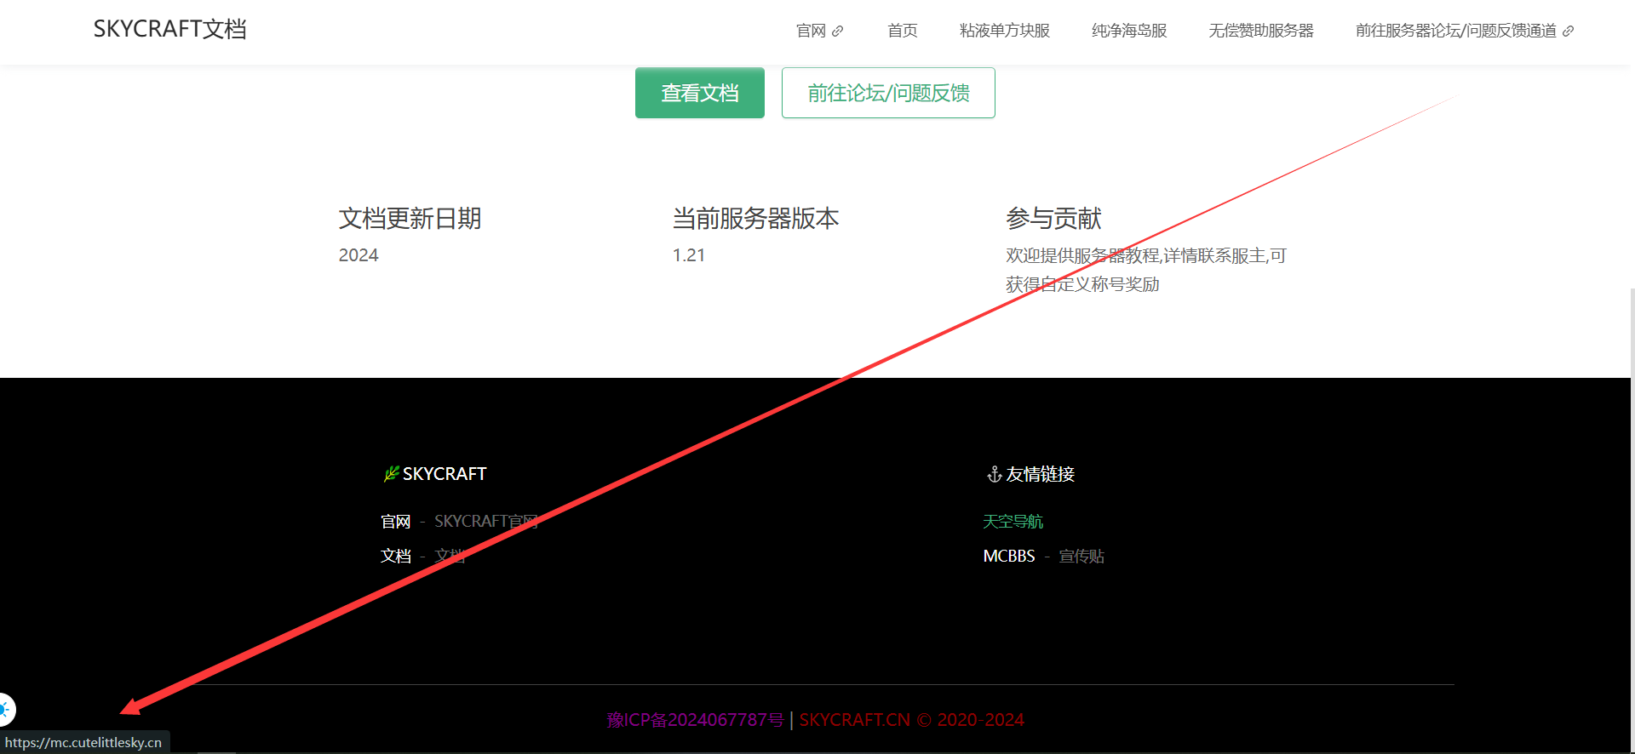Open the SKYCRAFT文档 site title
1635x754 pixels.
(169, 29)
